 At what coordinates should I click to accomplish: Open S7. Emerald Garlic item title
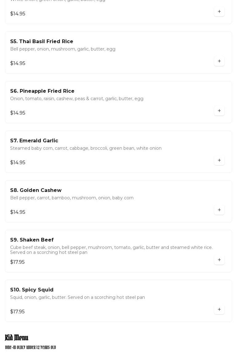pyautogui.click(x=34, y=141)
